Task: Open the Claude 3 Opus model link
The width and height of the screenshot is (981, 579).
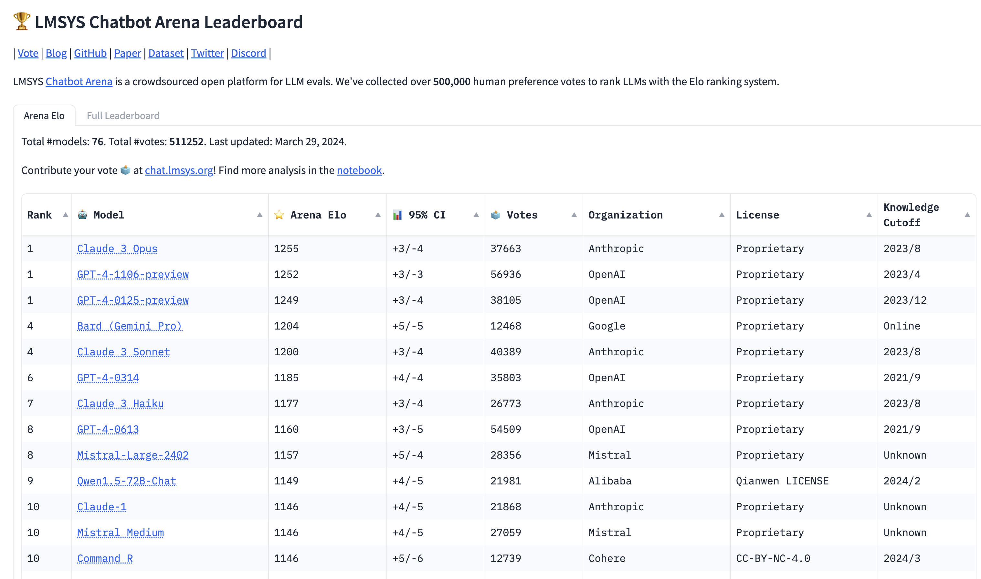Action: pos(117,249)
